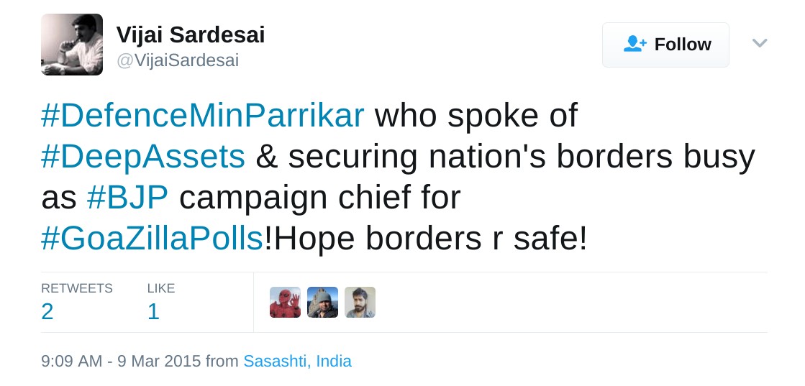805x386 pixels.
Task: Select the #GoaZillaPolls hashtag
Action: 153,239
